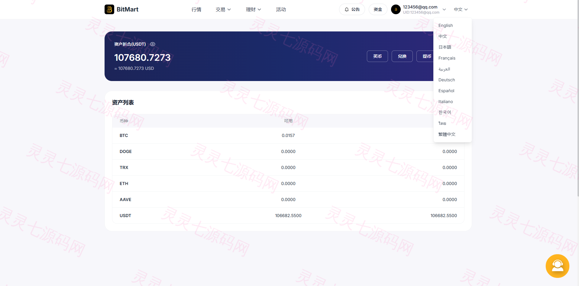579x286 pixels.
Task: Open the 资金 funds button
Action: (x=378, y=9)
